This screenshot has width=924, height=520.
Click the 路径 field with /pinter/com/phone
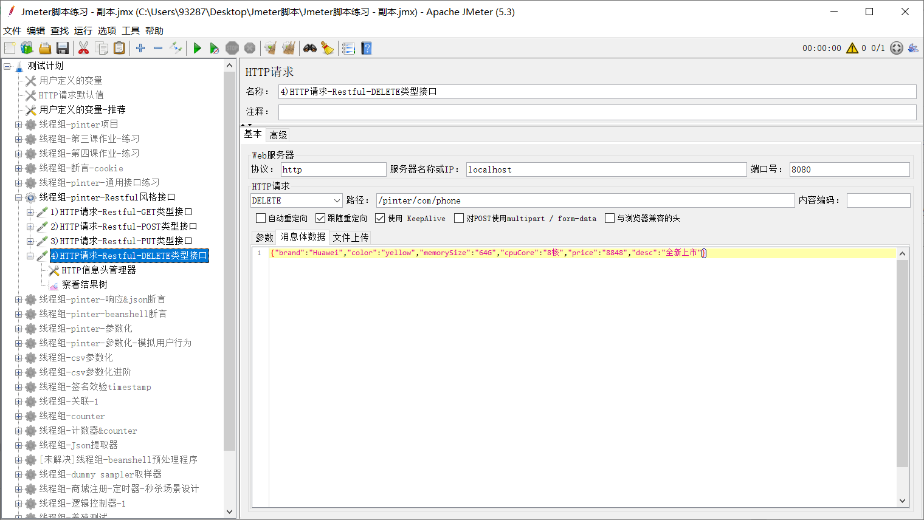pyautogui.click(x=585, y=200)
